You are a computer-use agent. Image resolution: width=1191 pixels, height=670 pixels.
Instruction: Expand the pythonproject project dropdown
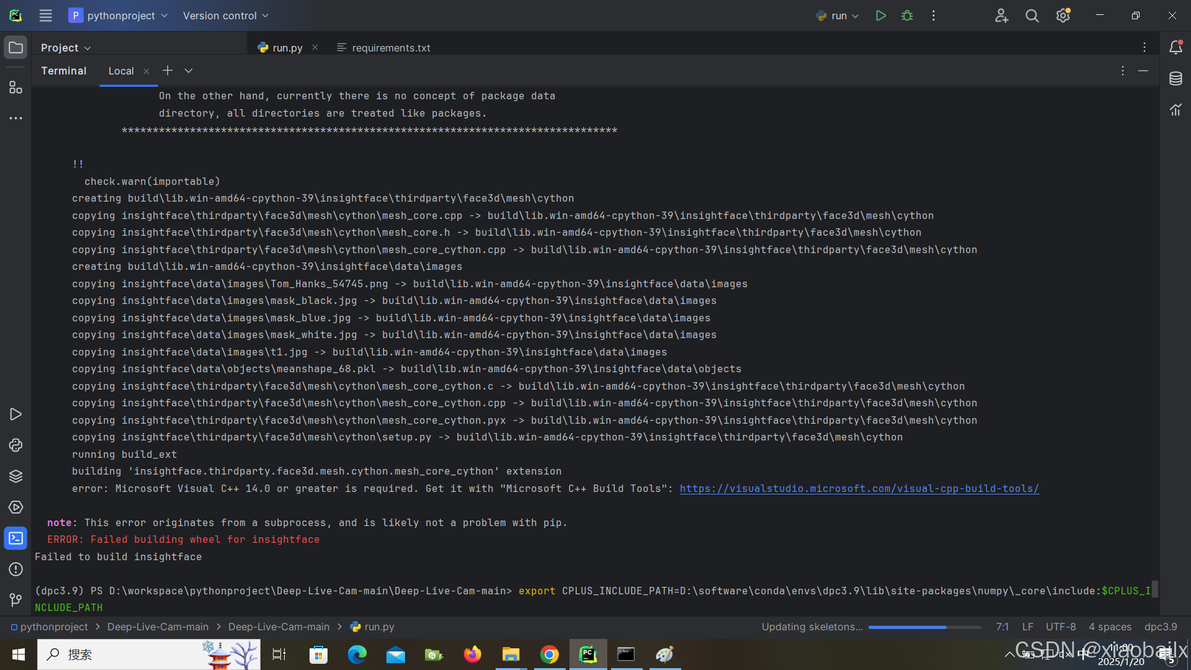coord(118,16)
